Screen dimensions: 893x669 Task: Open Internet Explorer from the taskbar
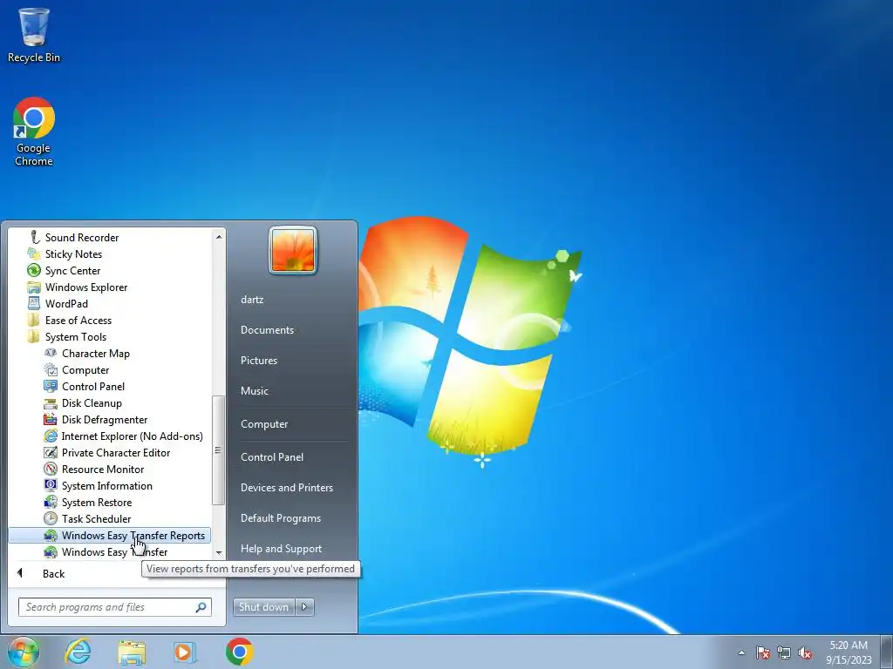78,652
